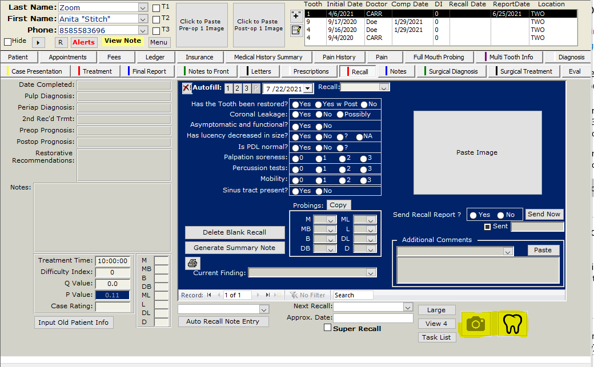
Task: Open the Autofill date picker dropdown
Action: tap(308, 88)
